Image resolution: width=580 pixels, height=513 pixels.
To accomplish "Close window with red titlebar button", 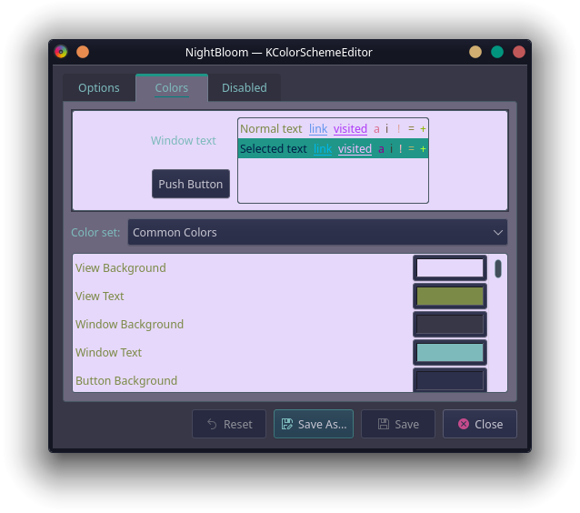I will click(519, 52).
